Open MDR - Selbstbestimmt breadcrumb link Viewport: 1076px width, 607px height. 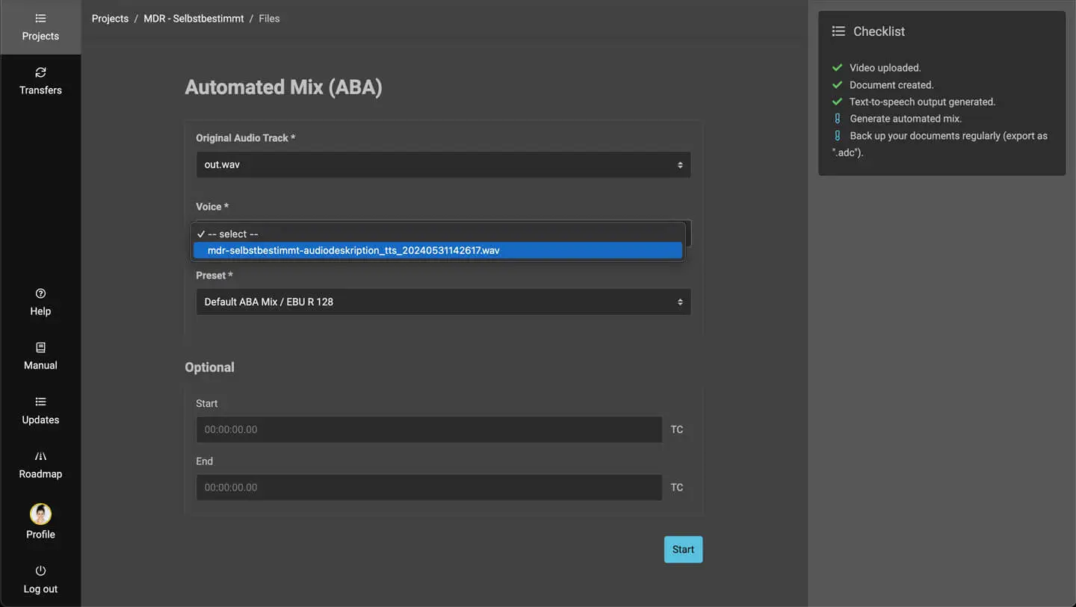(x=194, y=19)
